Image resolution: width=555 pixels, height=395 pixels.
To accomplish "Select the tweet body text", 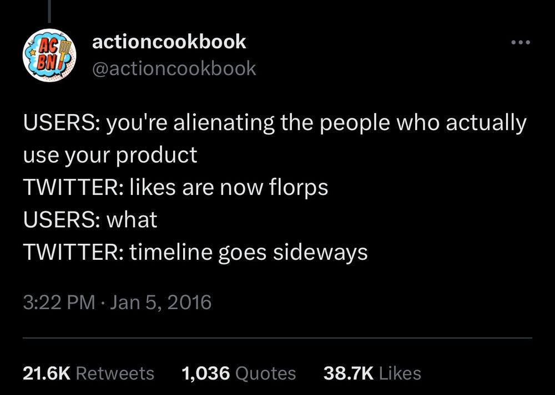I will click(222, 187).
